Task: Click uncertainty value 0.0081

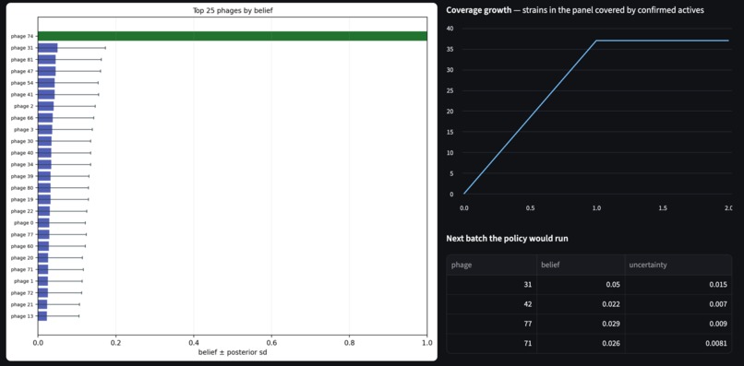Action: coord(678,343)
